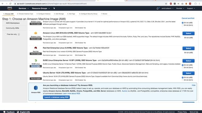Select Ubuntu Server 18.04 LTS
Image resolution: width=202 pixels, height=113 pixels.
click(x=188, y=73)
